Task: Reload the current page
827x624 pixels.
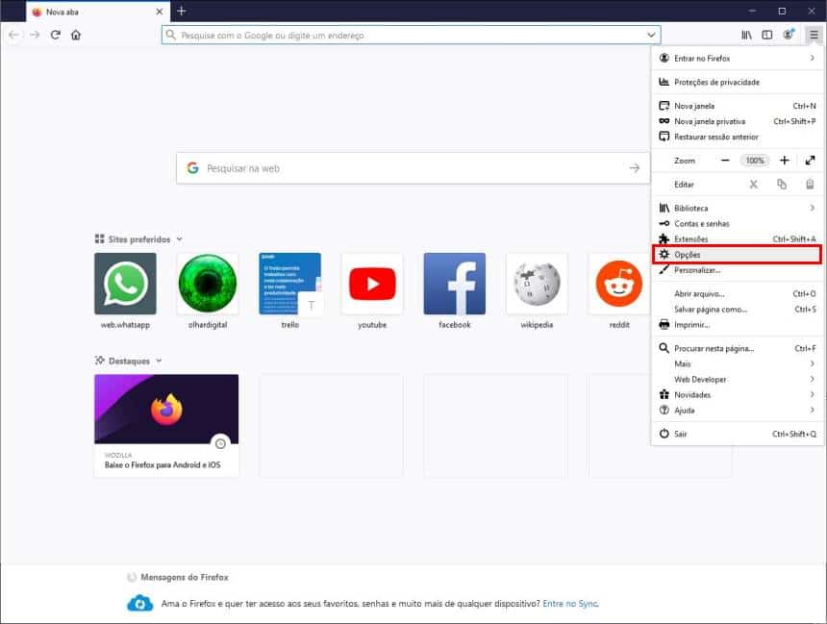Action: coord(56,35)
